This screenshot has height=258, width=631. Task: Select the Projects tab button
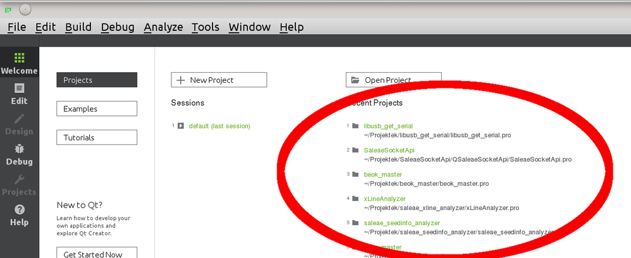[x=97, y=80]
